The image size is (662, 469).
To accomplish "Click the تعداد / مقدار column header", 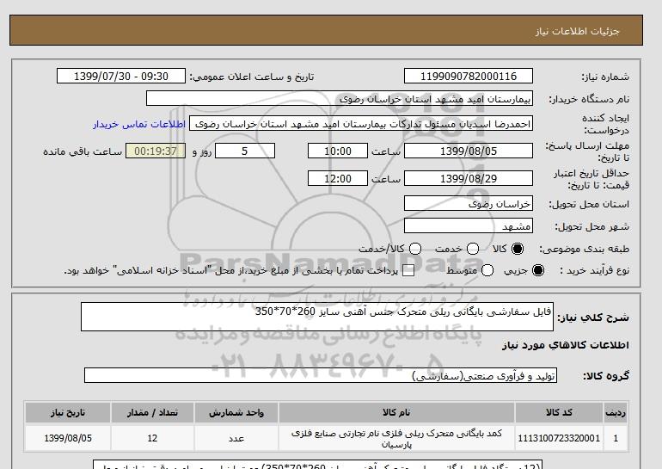I will (x=152, y=412).
